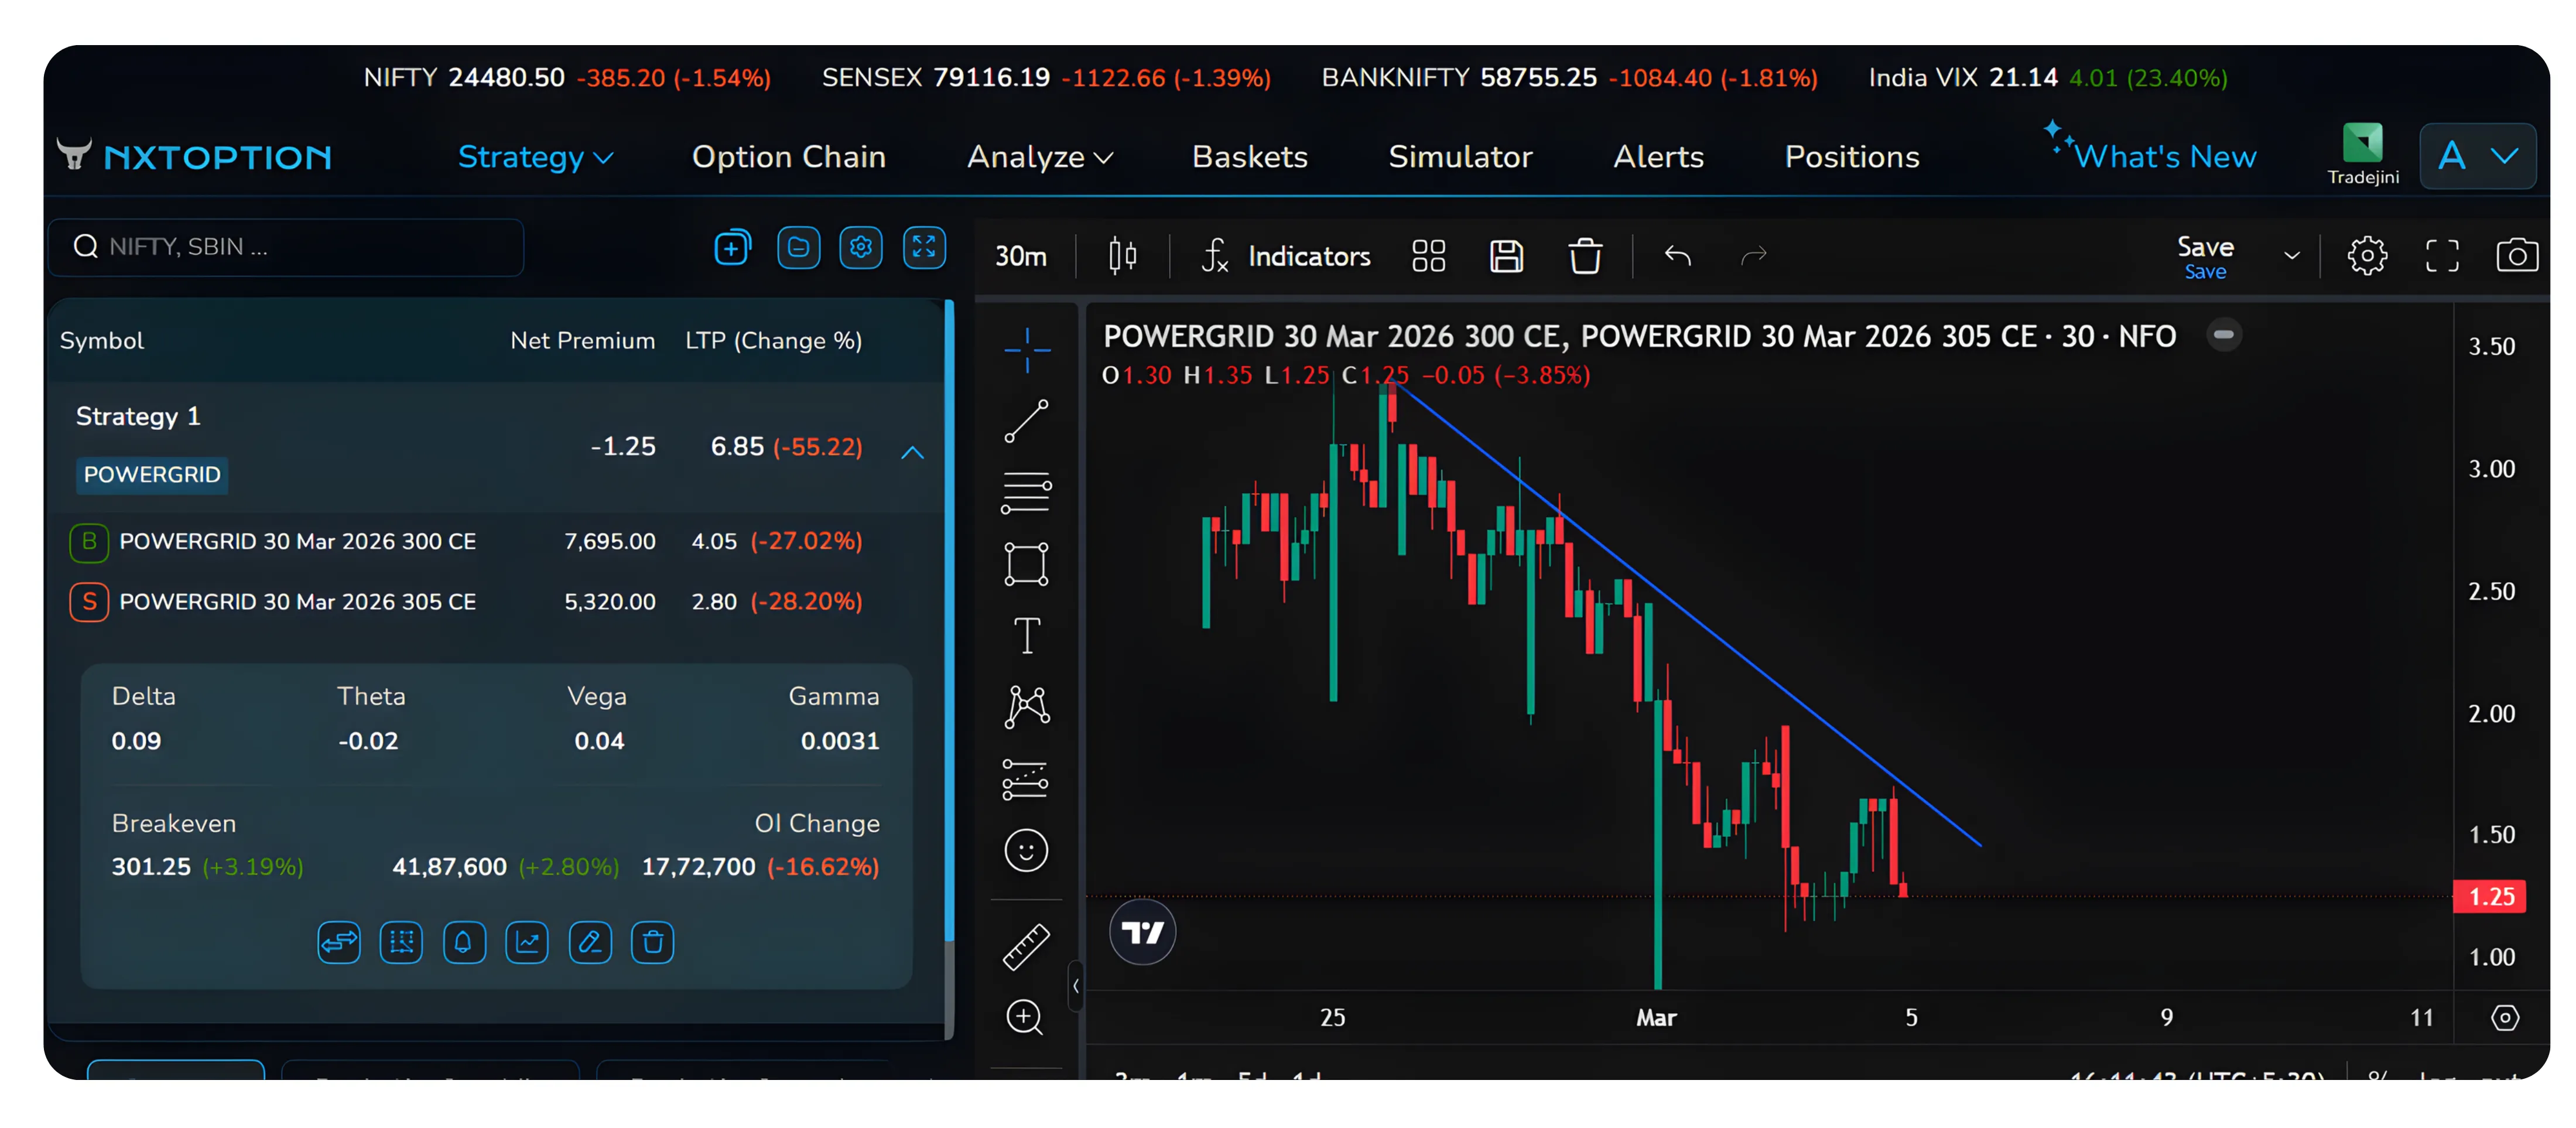Screen dimensions: 2576x1128
Task: Open the emoji sticker tool
Action: coord(1026,849)
